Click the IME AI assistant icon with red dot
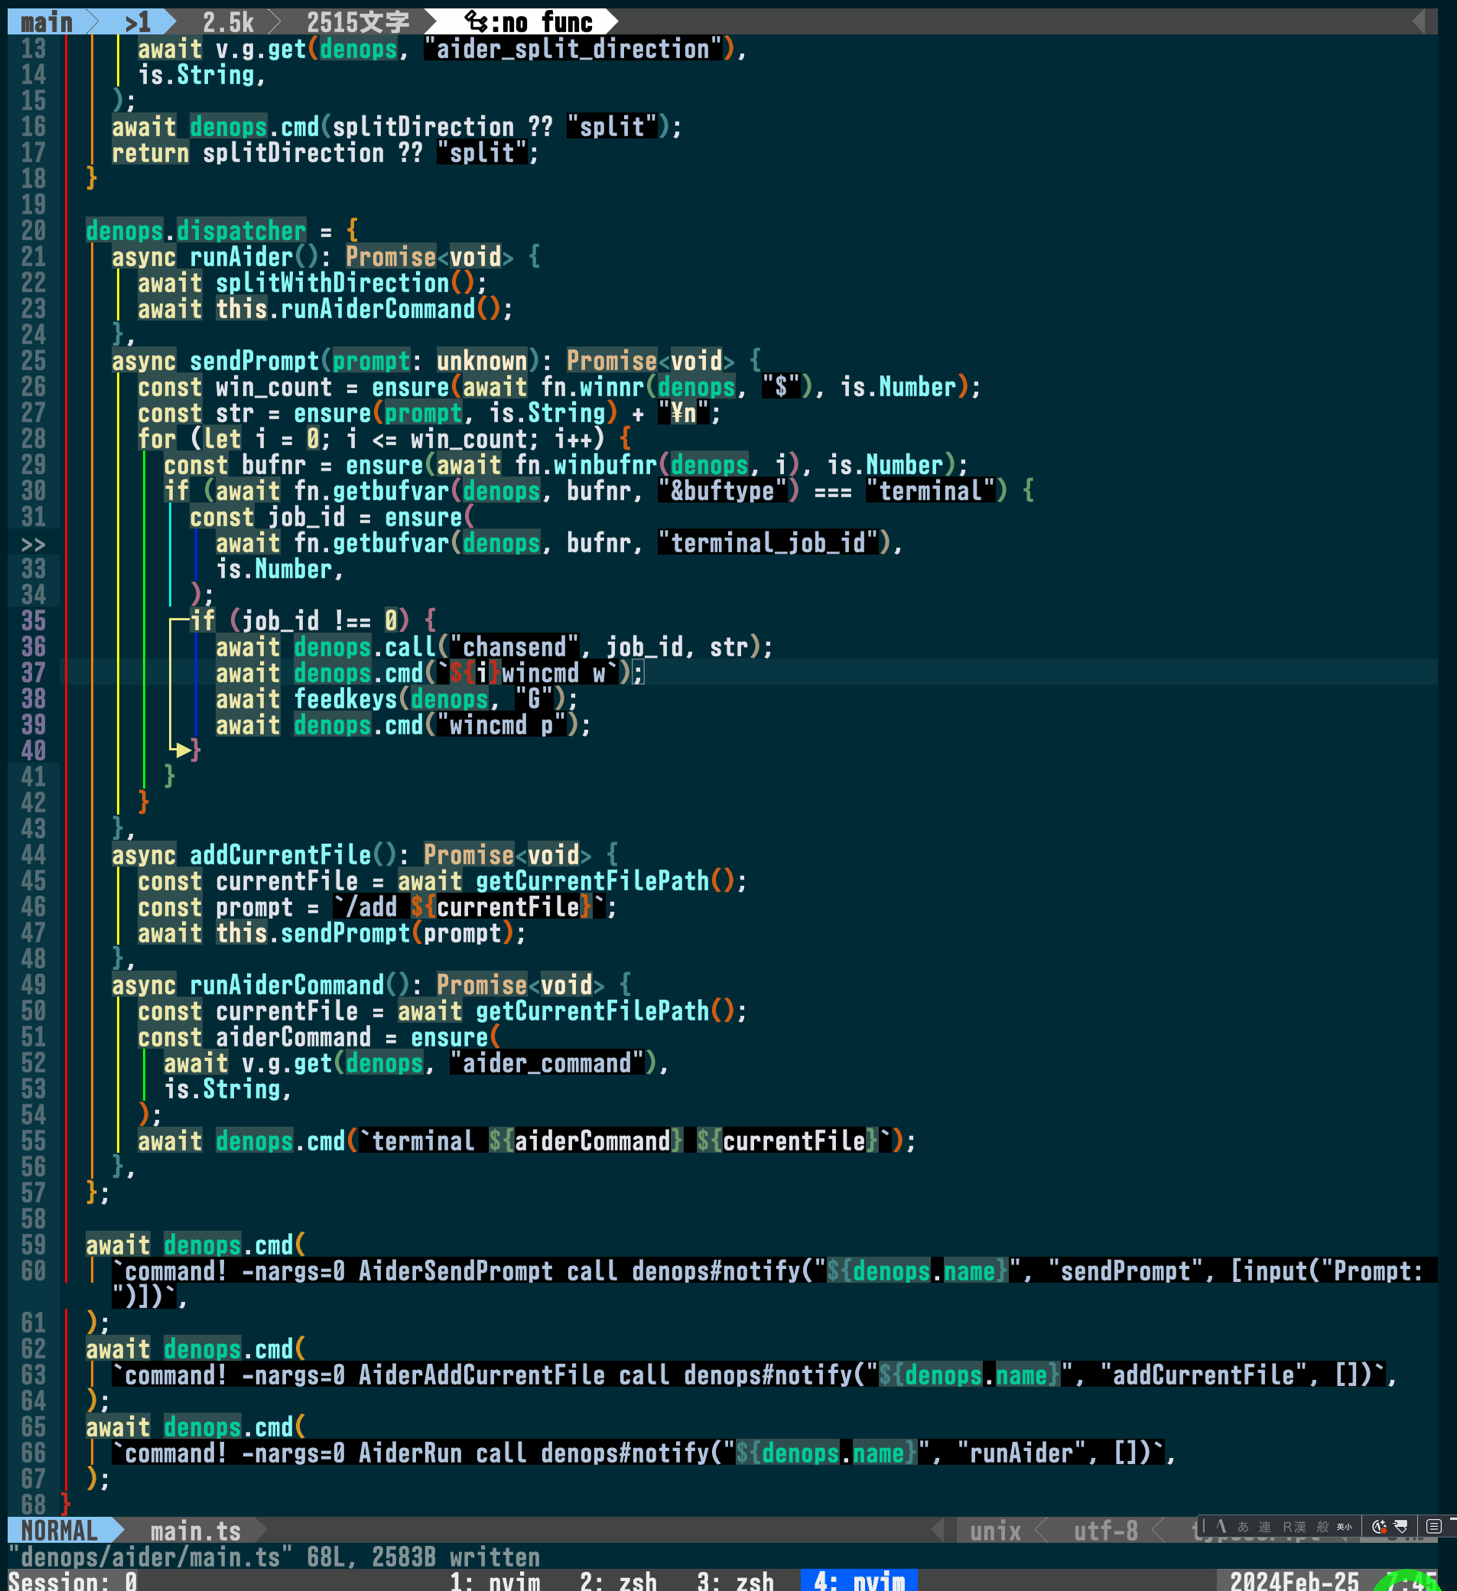Image resolution: width=1457 pixels, height=1591 pixels. pyautogui.click(x=1380, y=1526)
